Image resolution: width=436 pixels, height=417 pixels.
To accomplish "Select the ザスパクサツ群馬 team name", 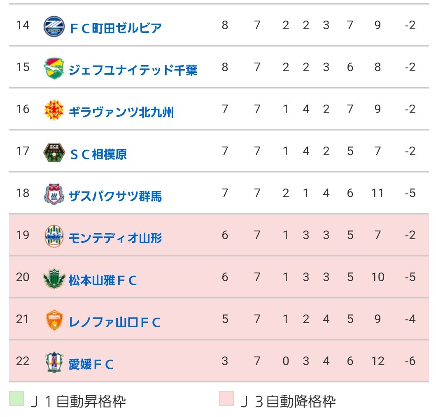I will pos(115,196).
